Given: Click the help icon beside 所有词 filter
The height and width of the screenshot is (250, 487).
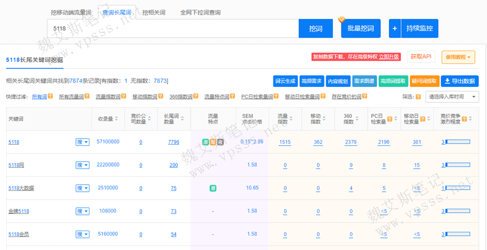Looking at the screenshot, I should point(51,96).
